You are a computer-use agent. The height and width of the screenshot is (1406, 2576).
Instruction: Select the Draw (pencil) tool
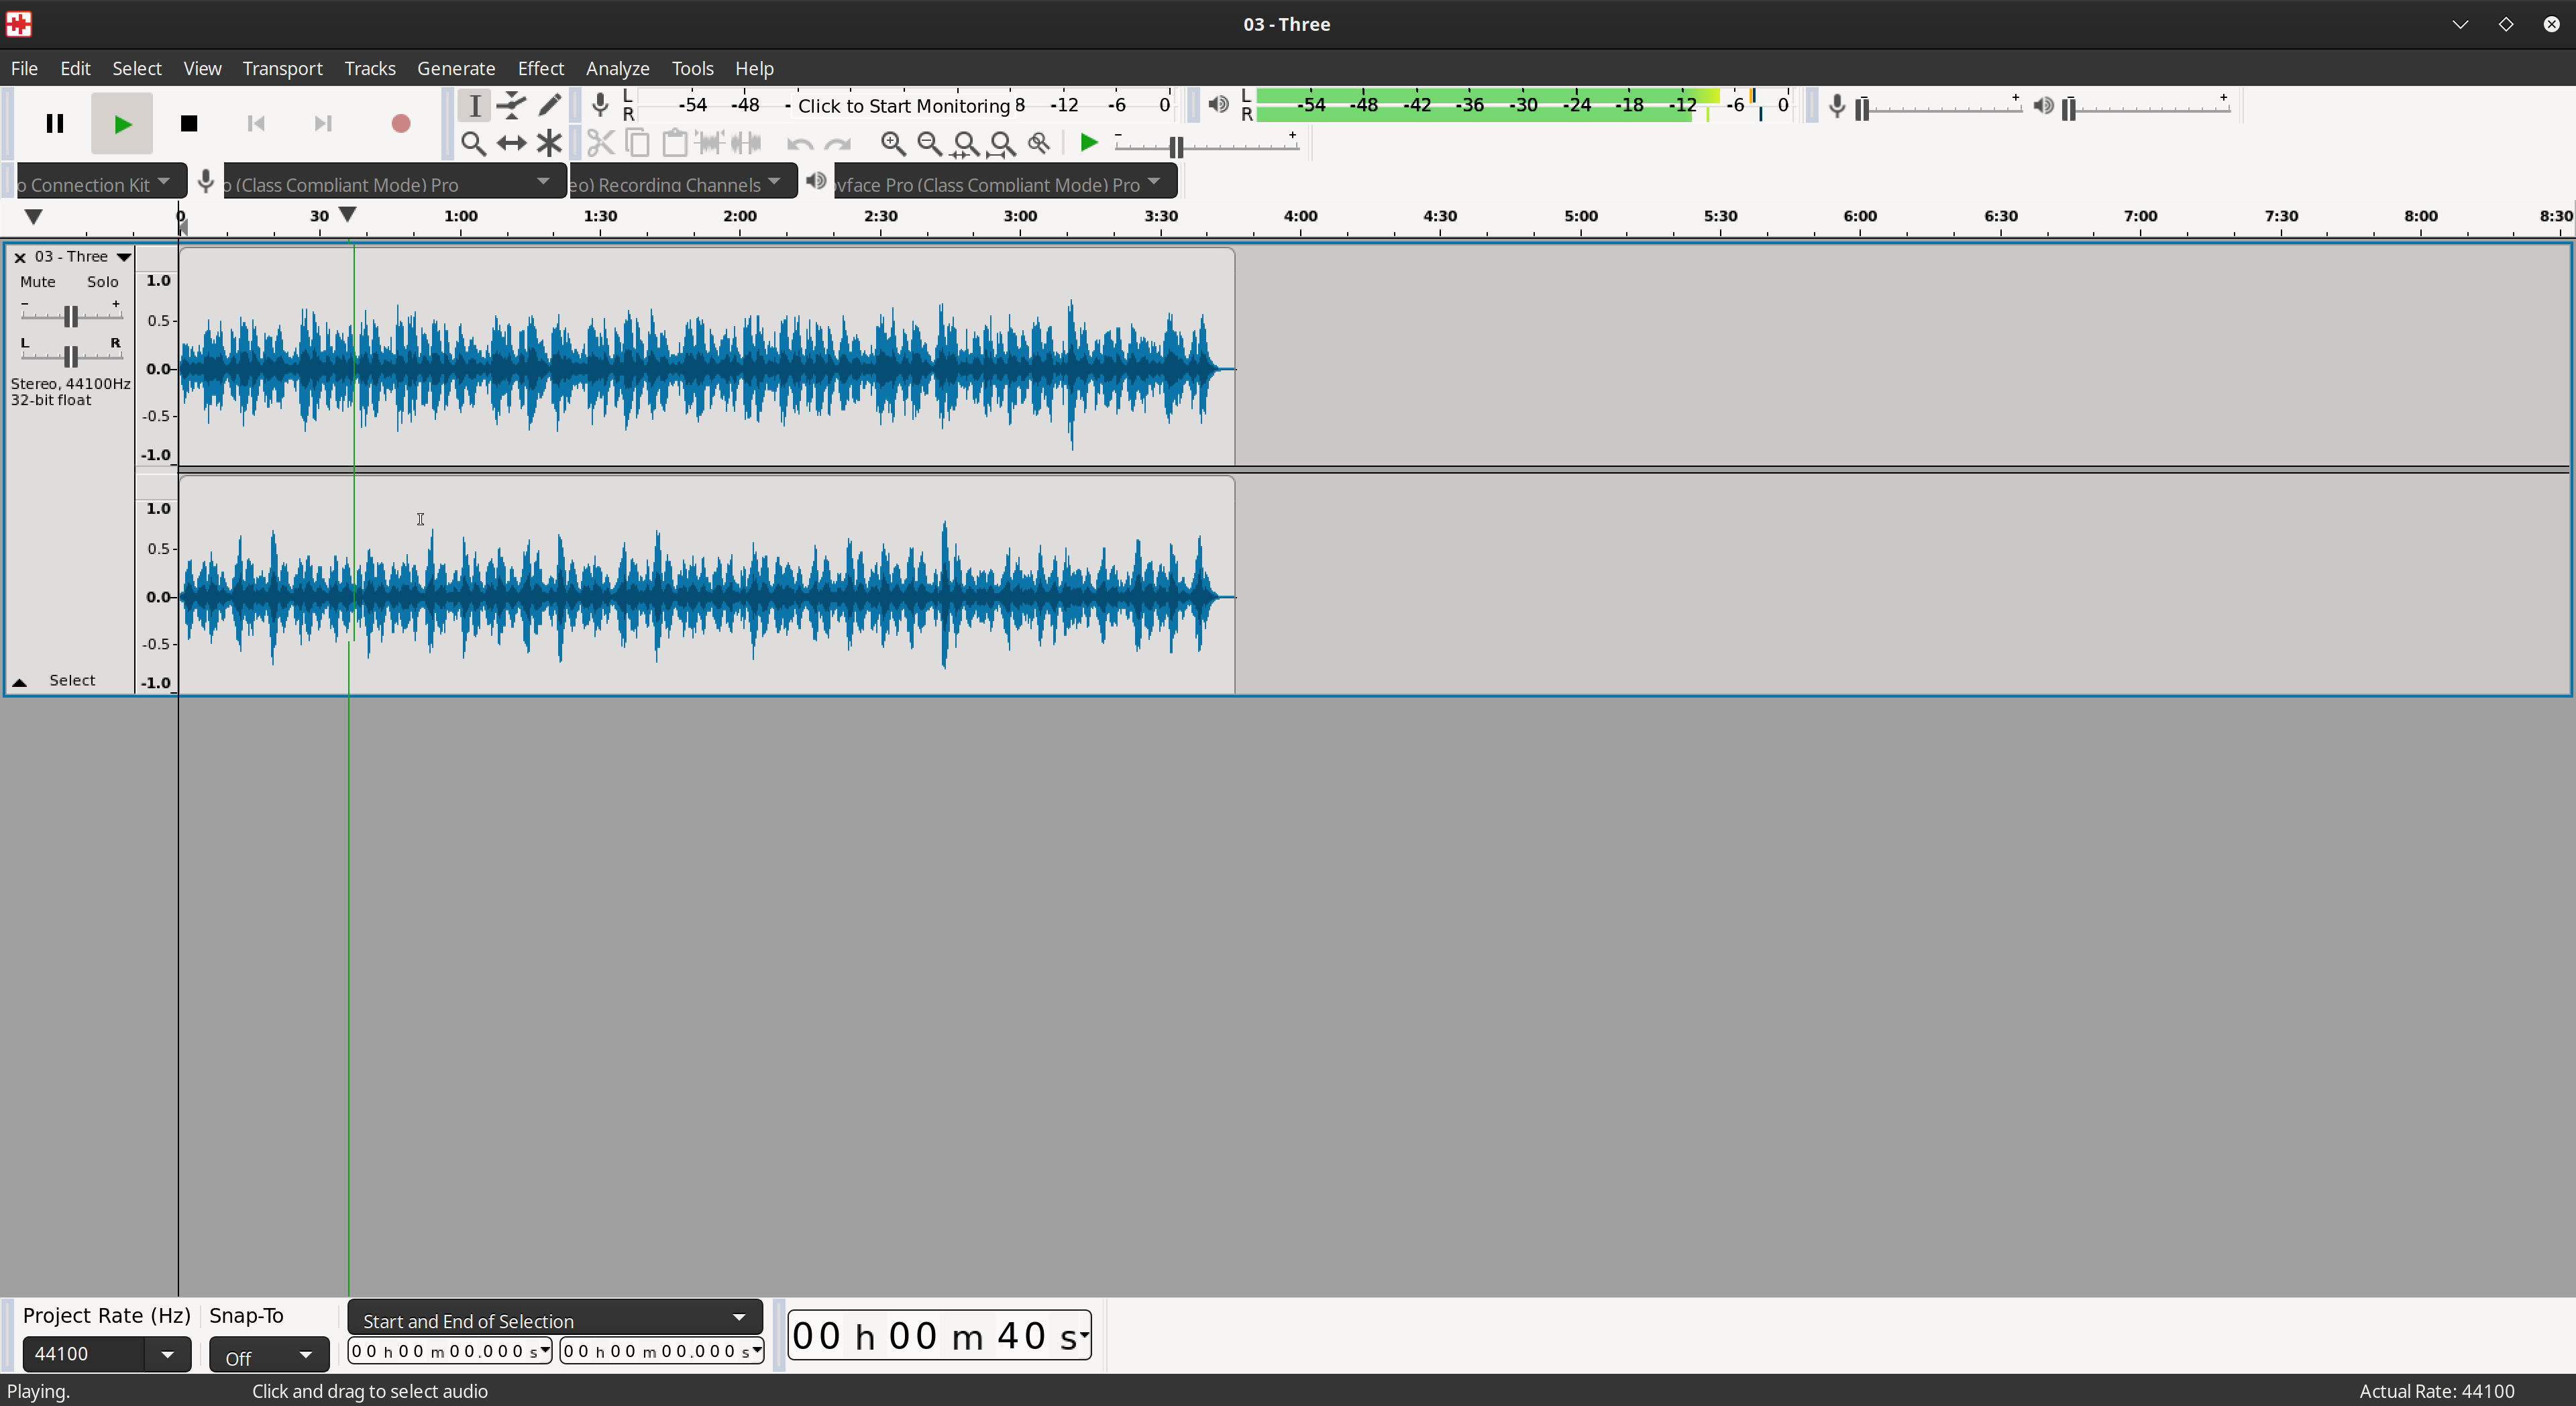pos(550,105)
